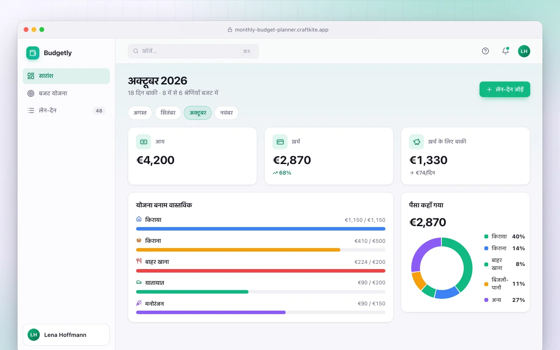The width and height of the screenshot is (560, 350).
Task: Click the piggy bank icon
Action: 416,142
